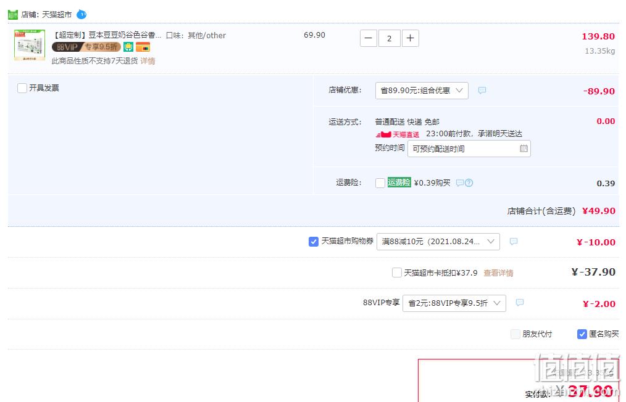The image size is (626, 402).
Task: Enable the 运费险 checkbox
Action: [380, 183]
